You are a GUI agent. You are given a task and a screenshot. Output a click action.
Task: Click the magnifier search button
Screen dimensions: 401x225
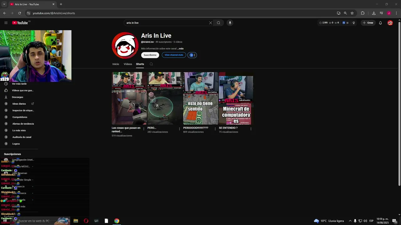click(x=218, y=23)
